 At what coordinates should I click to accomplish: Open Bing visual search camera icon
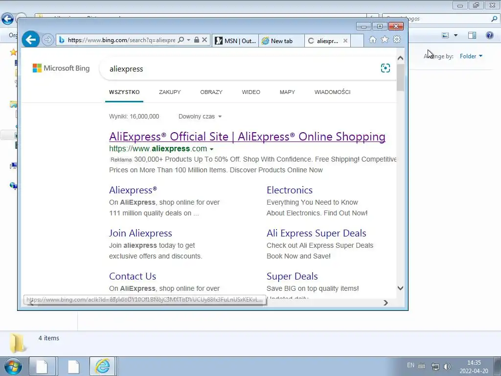(x=386, y=68)
